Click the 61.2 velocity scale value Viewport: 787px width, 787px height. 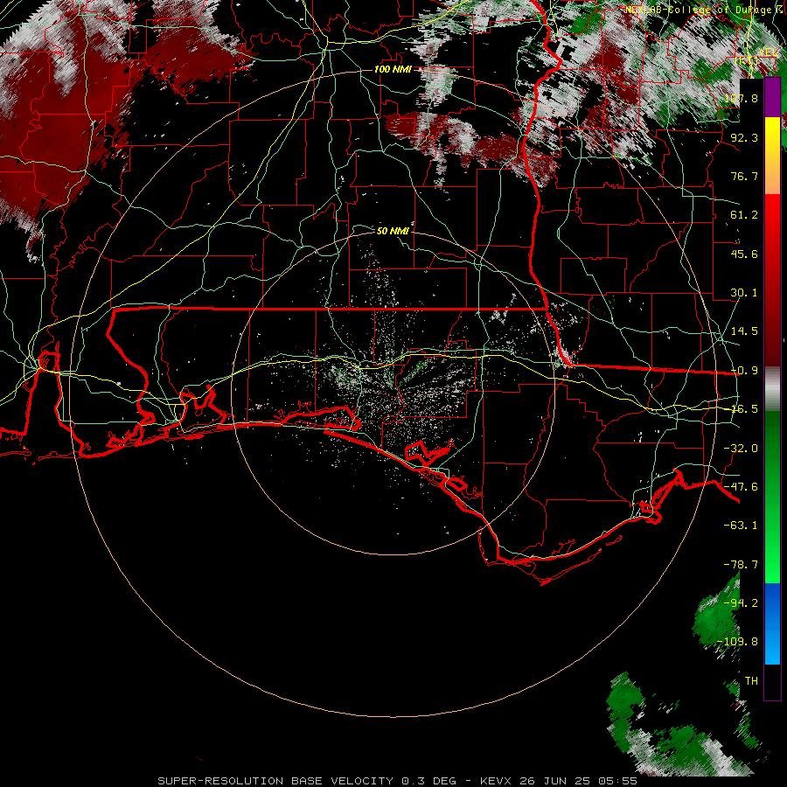(x=744, y=215)
